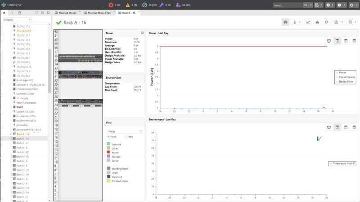Open the line chart graph view
Image resolution: width=360 pixels, height=202 pixels.
click(308, 22)
